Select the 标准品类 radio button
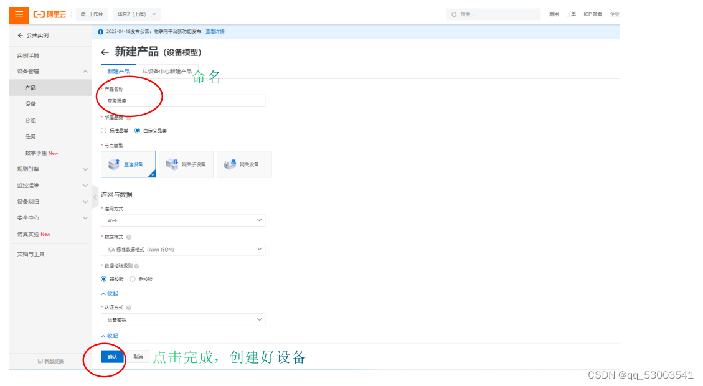The width and height of the screenshot is (703, 386). tap(104, 131)
